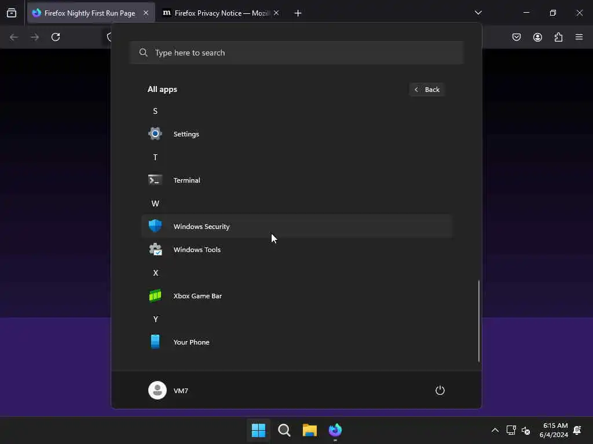
Task: Save to Pocket toolbar icon
Action: click(x=517, y=37)
